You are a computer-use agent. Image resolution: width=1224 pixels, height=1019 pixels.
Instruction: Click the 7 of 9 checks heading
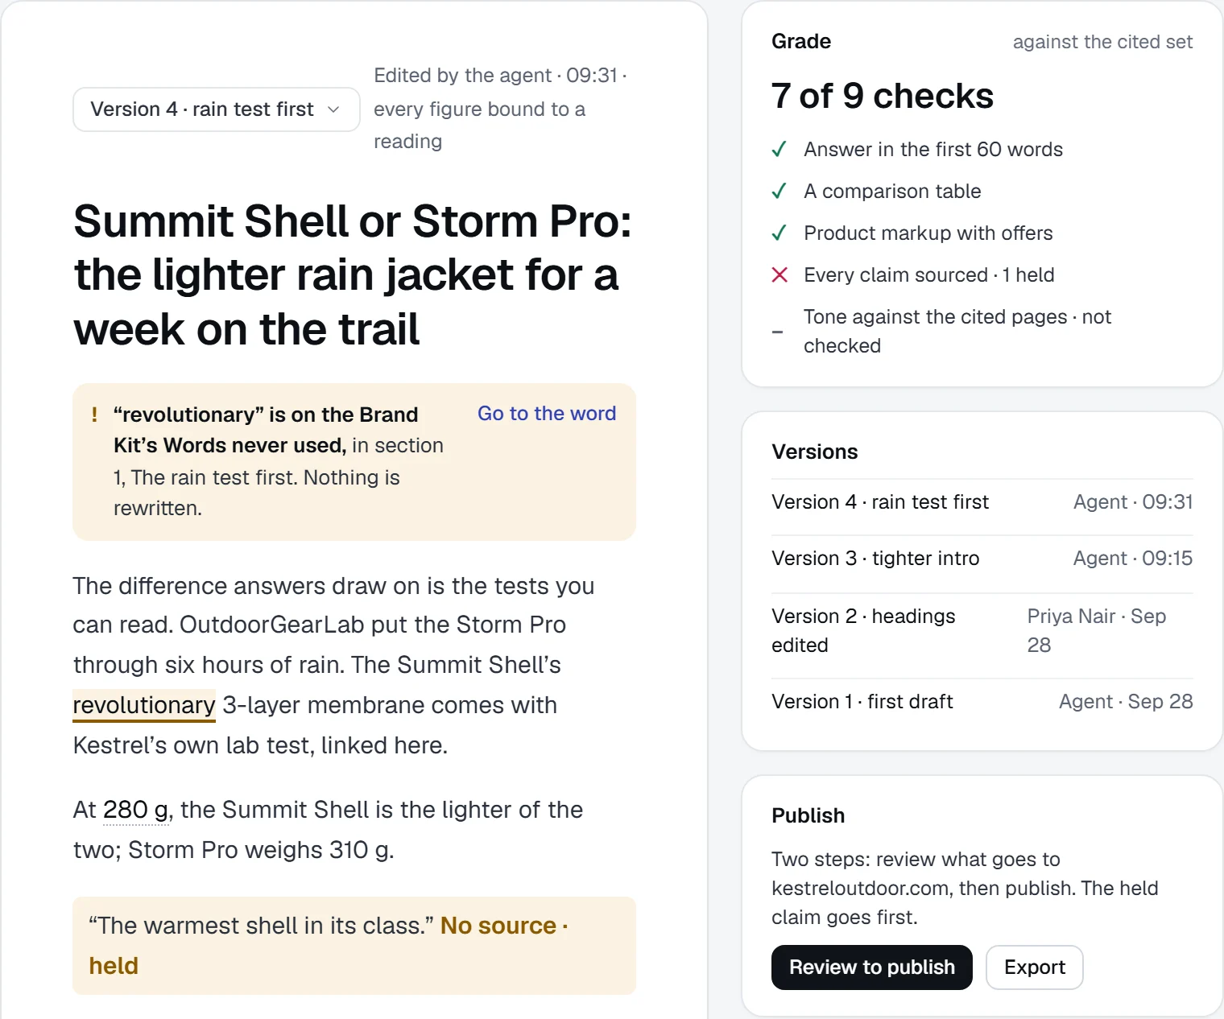tap(883, 96)
